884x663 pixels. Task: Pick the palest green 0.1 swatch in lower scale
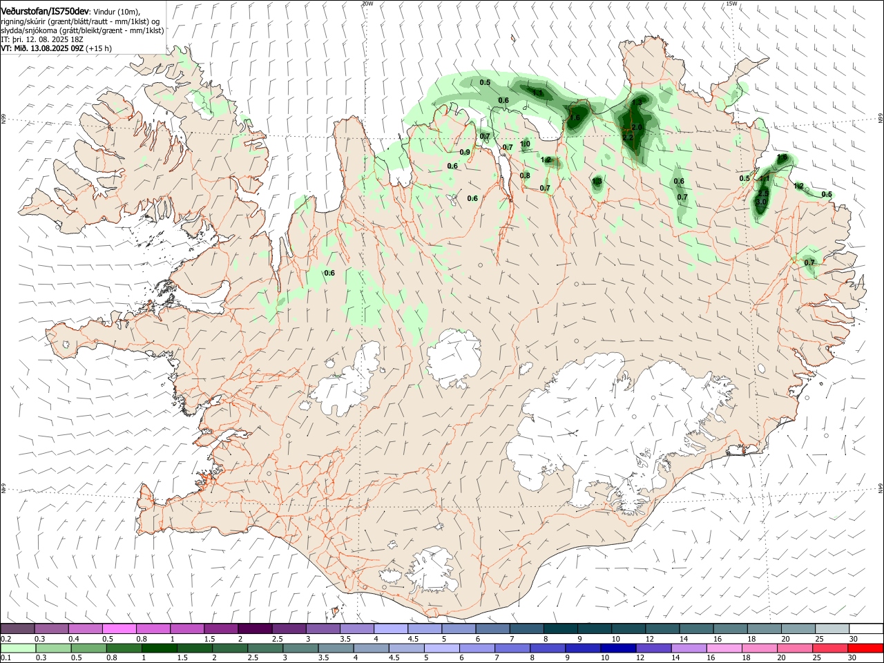[x=18, y=648]
